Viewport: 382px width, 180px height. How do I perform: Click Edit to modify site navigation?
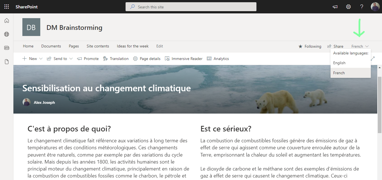tap(159, 46)
